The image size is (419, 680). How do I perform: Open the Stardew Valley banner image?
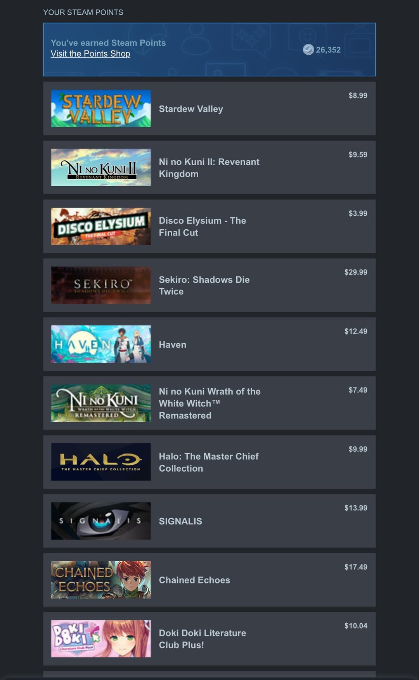(101, 109)
